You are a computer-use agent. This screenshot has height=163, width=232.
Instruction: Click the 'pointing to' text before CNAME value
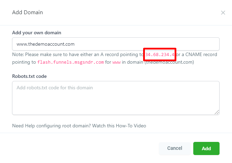(x=24, y=62)
